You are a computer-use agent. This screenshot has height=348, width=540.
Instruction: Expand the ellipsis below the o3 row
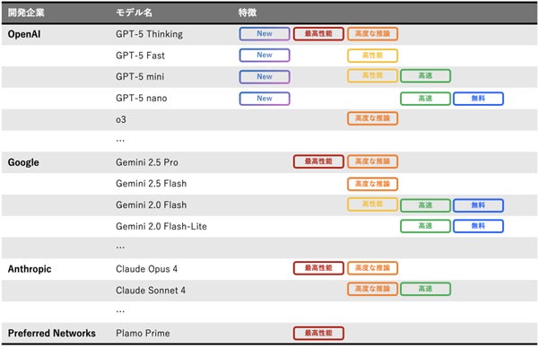click(x=120, y=140)
